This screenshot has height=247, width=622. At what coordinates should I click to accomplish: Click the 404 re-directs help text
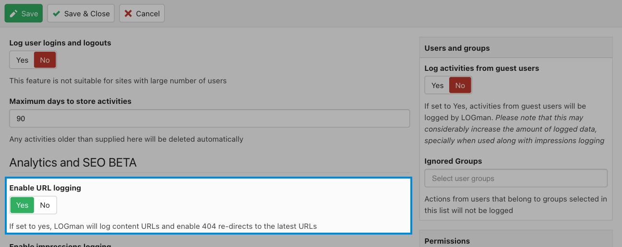[x=163, y=226]
